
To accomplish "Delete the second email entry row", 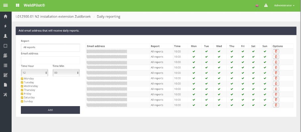I will (x=276, y=57).
